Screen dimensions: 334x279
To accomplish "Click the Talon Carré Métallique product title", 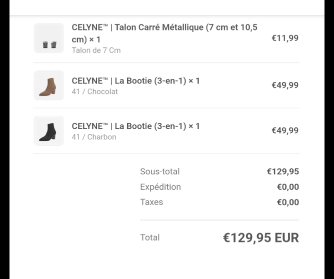I will (164, 33).
